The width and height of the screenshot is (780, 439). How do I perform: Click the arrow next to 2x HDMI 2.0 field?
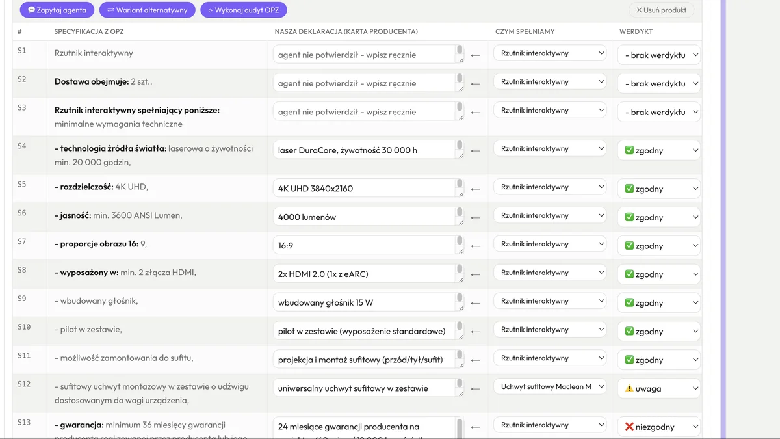click(475, 275)
